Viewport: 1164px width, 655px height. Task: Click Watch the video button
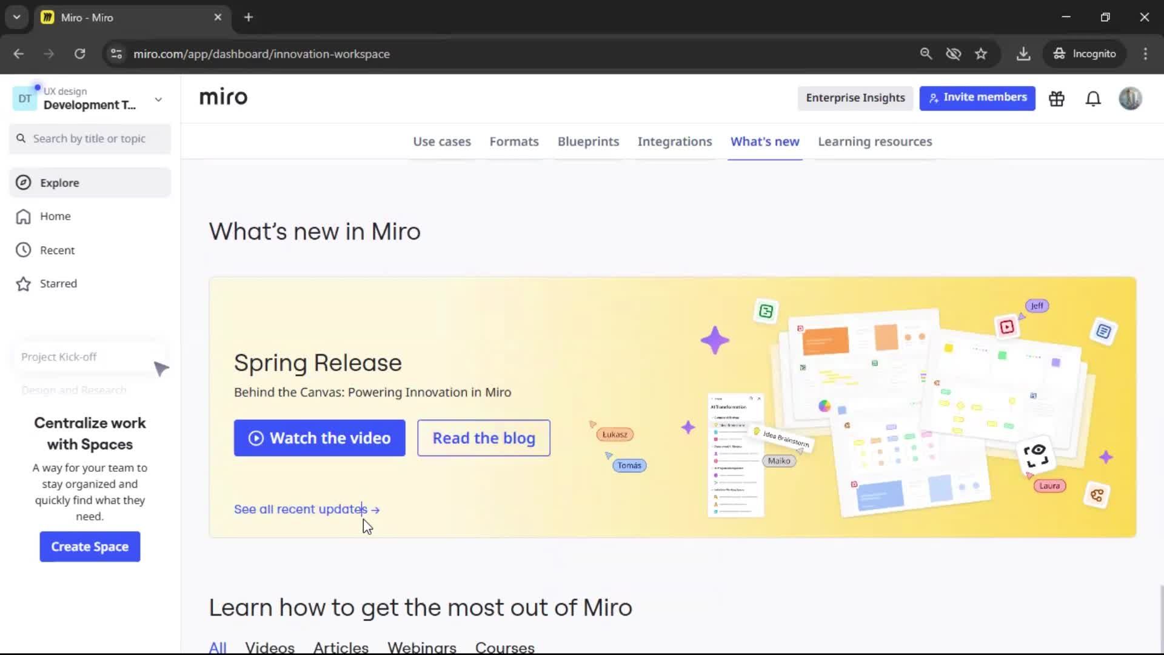[x=319, y=438]
